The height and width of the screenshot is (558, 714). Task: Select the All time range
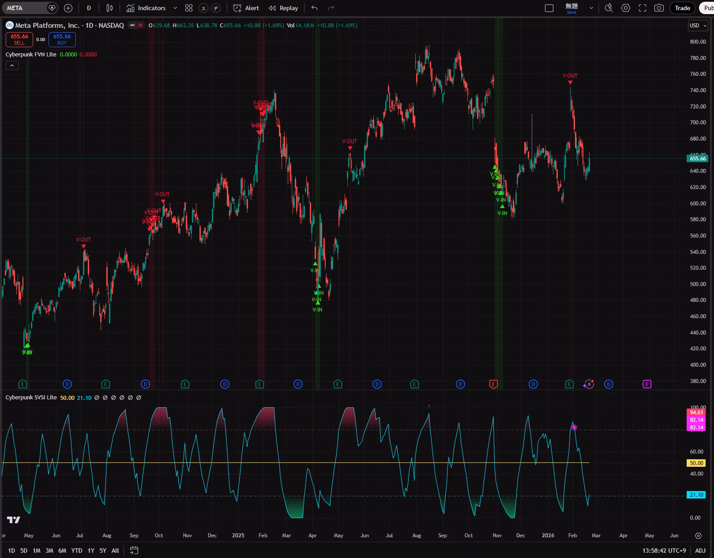115,551
